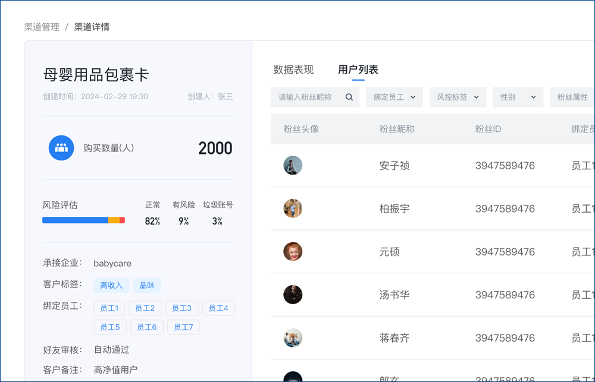
Task: Expand the 风控标签 filter dropdown
Action: 458,97
